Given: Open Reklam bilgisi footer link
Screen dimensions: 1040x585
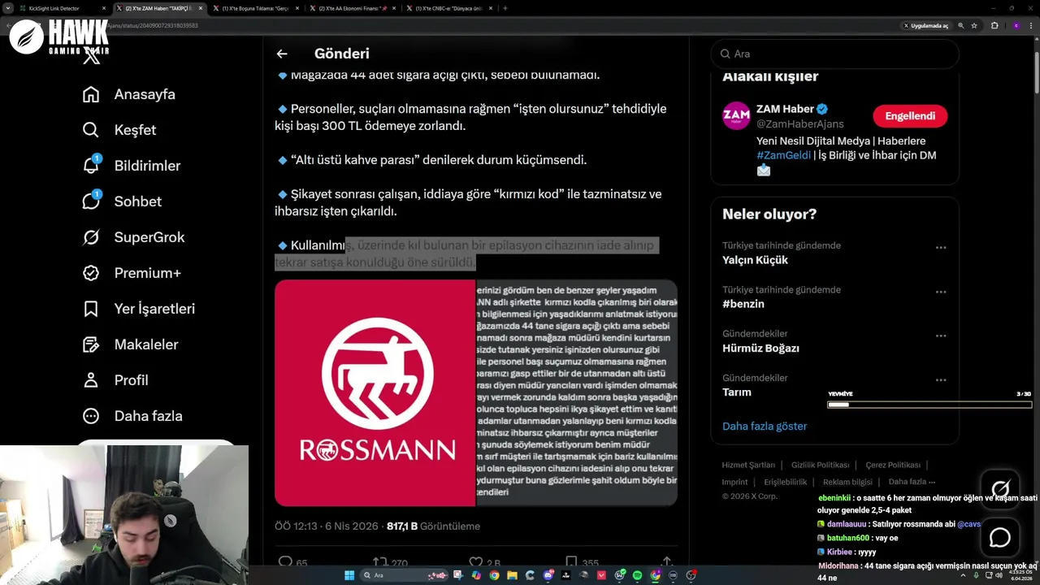Looking at the screenshot, I should (847, 482).
